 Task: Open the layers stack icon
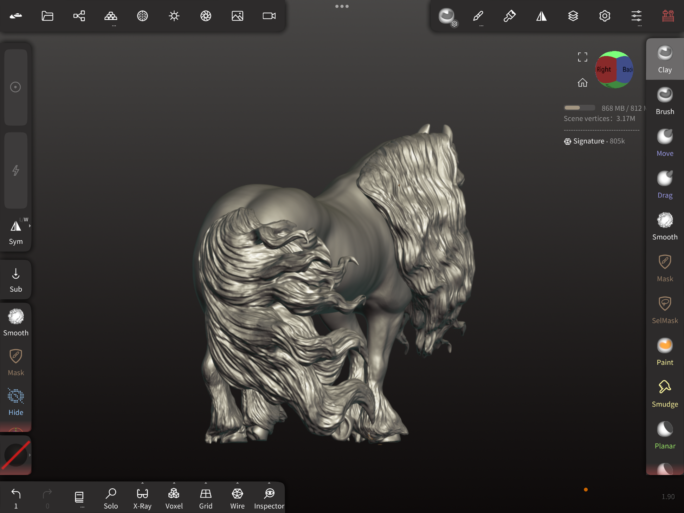[x=573, y=16]
